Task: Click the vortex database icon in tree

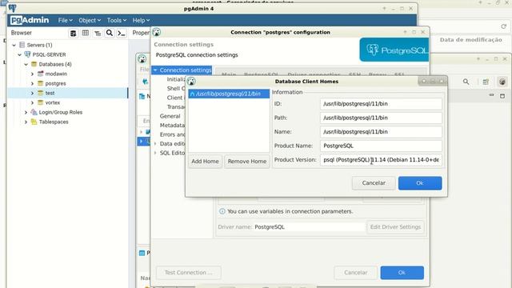Action: tap(40, 102)
